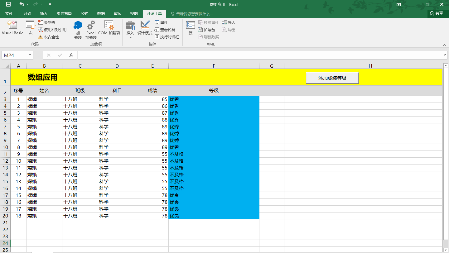Switch to the Review (审阅) tab
The image size is (449, 253).
point(118,14)
